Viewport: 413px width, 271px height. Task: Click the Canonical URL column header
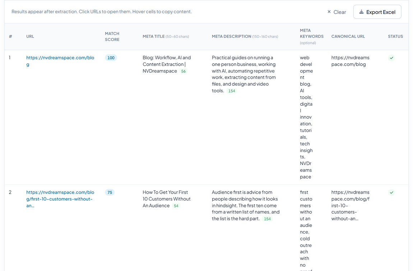[x=348, y=36]
